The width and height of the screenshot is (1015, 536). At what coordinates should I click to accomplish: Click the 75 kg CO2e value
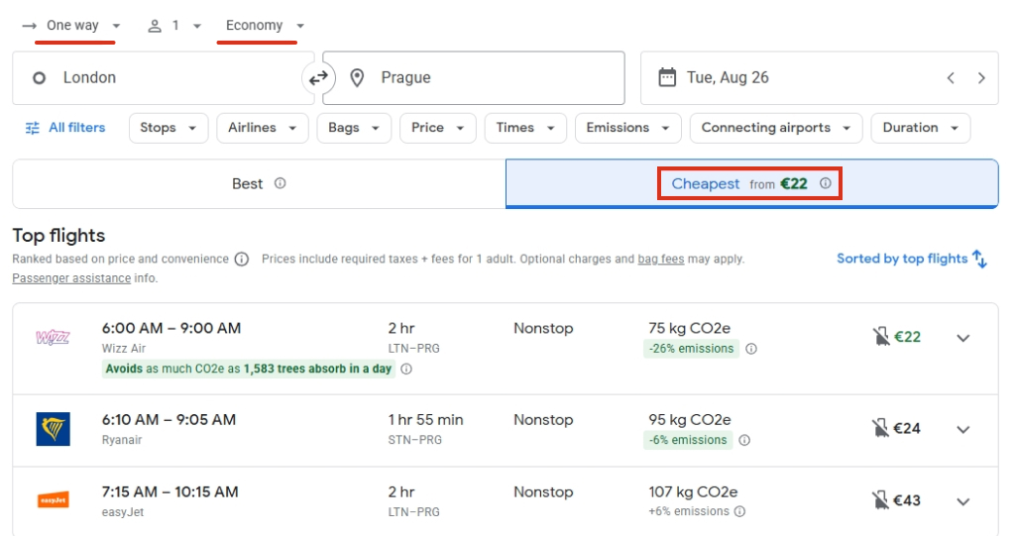tap(690, 329)
